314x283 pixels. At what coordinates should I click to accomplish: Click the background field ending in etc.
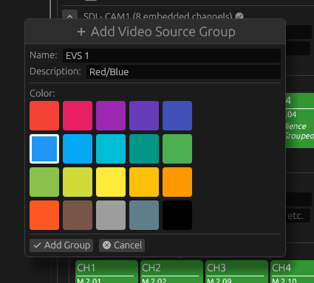click(x=298, y=216)
